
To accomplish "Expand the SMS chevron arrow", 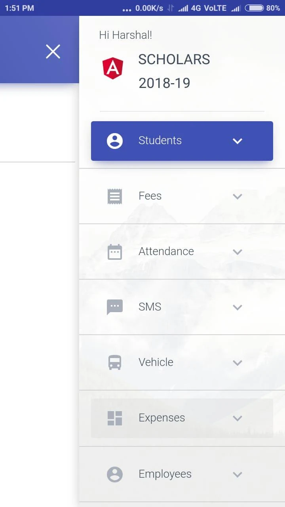I will pyautogui.click(x=237, y=307).
